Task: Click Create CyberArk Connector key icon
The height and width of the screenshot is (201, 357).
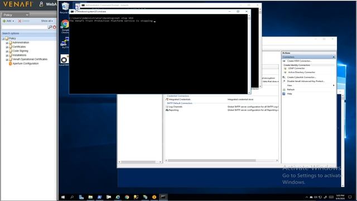Action: pos(284,77)
